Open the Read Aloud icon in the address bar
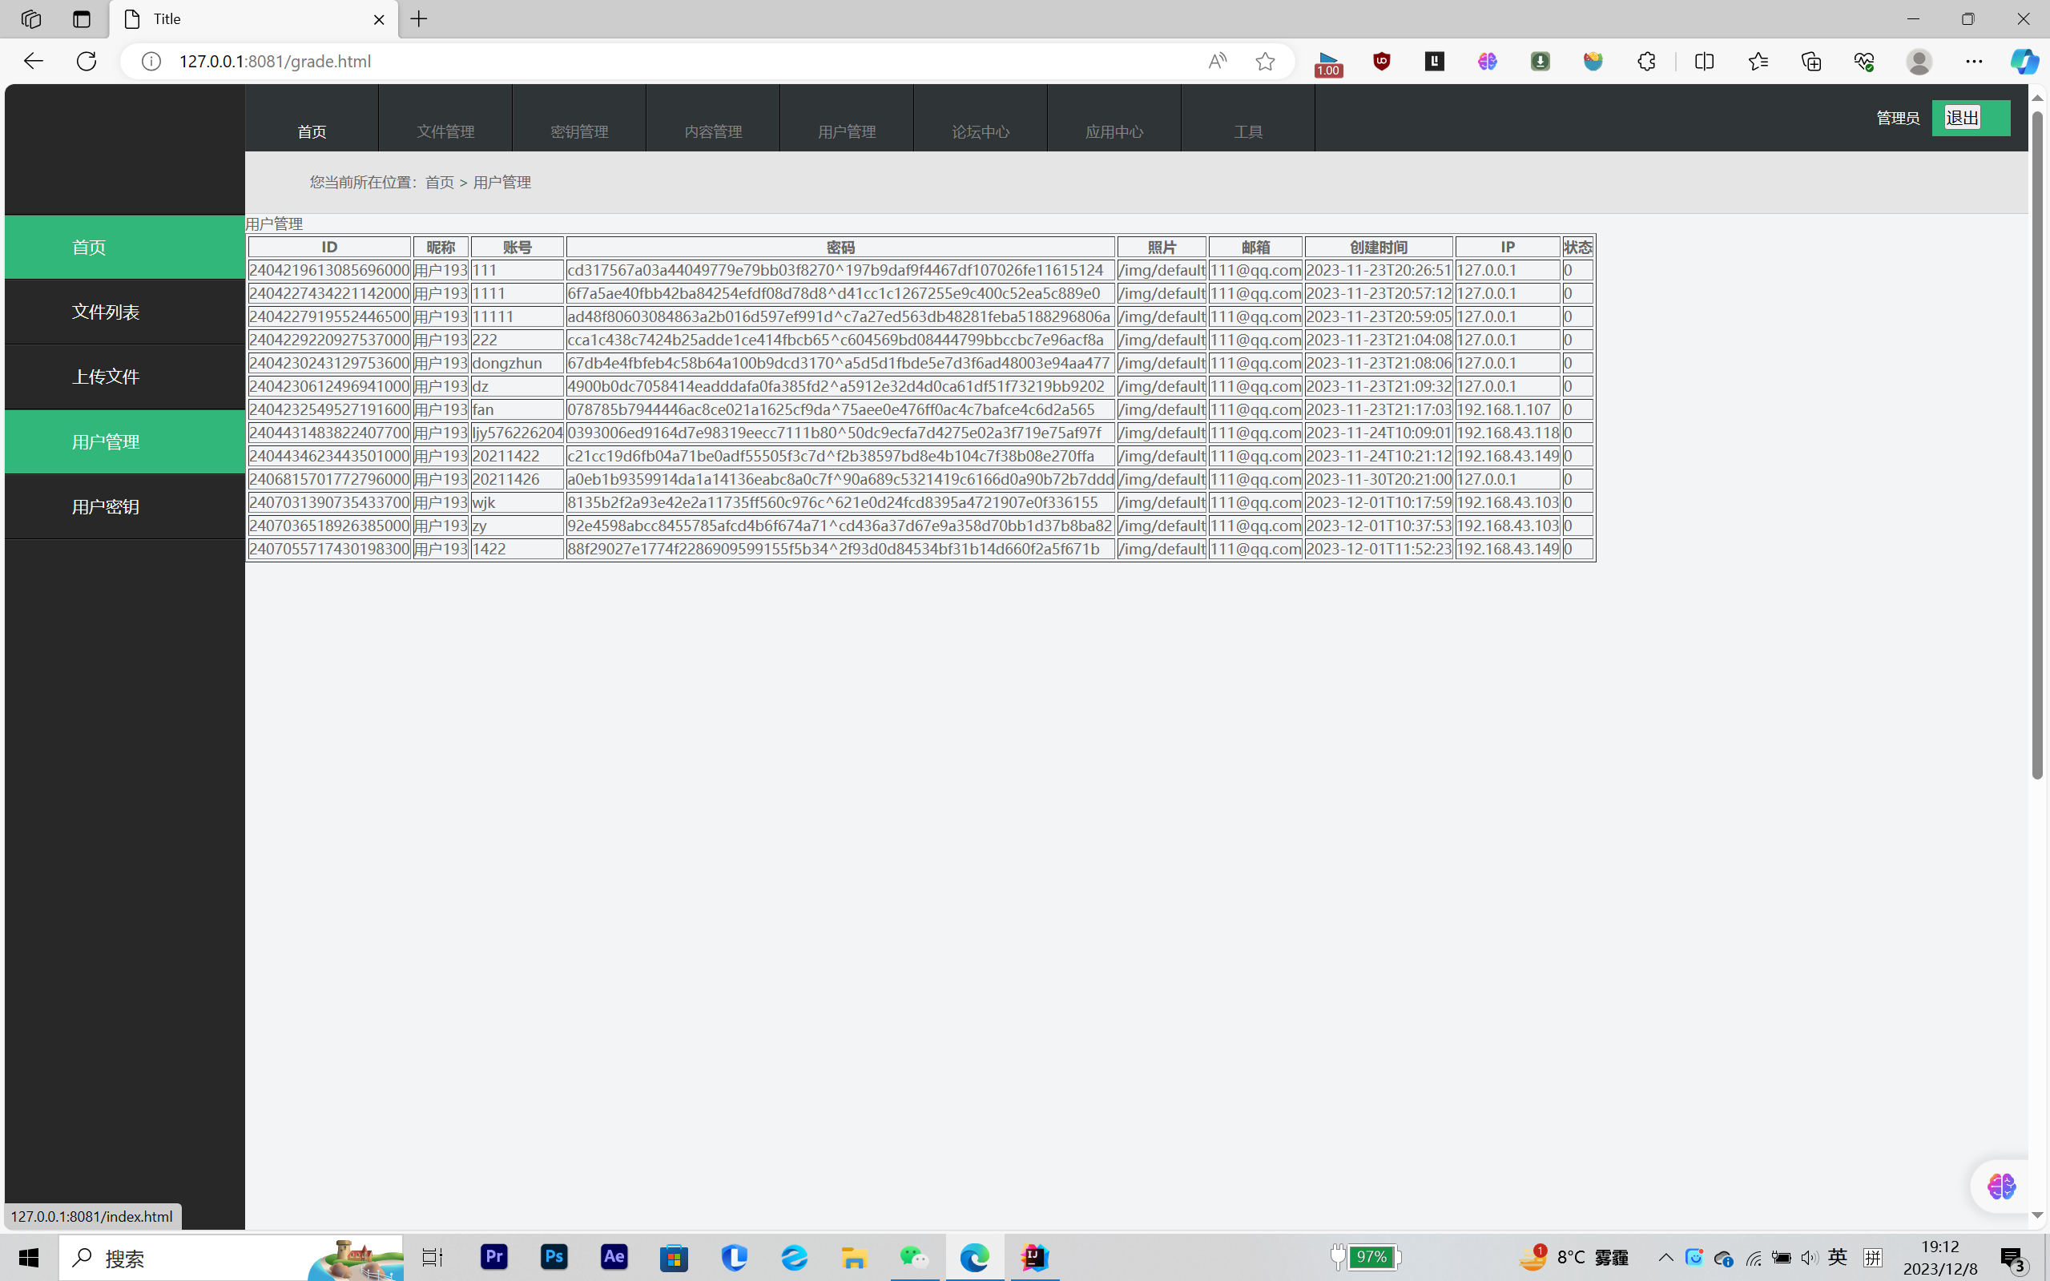Image resolution: width=2050 pixels, height=1281 pixels. [x=1218, y=61]
